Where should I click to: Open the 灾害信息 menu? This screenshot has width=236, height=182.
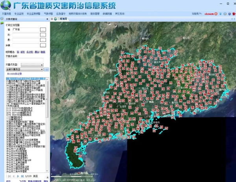point(6,14)
